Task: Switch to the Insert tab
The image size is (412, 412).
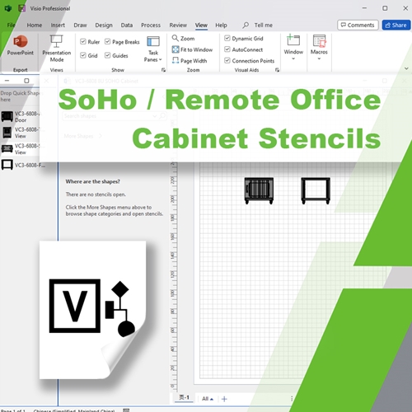Action: point(58,26)
